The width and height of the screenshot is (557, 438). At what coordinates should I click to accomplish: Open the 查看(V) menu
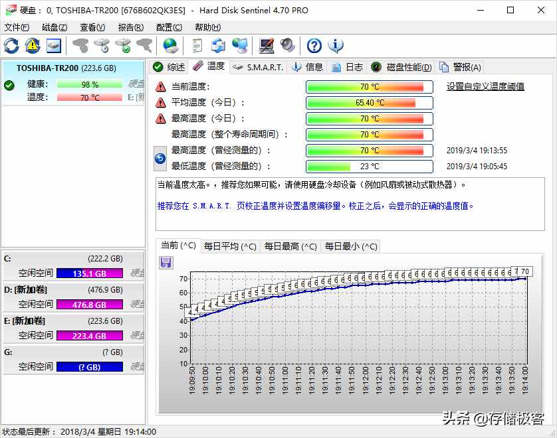coord(92,27)
